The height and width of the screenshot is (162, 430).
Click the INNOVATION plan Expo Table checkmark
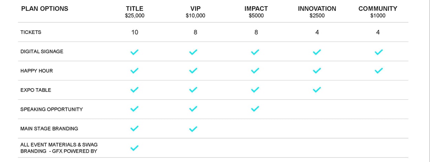coord(317,90)
